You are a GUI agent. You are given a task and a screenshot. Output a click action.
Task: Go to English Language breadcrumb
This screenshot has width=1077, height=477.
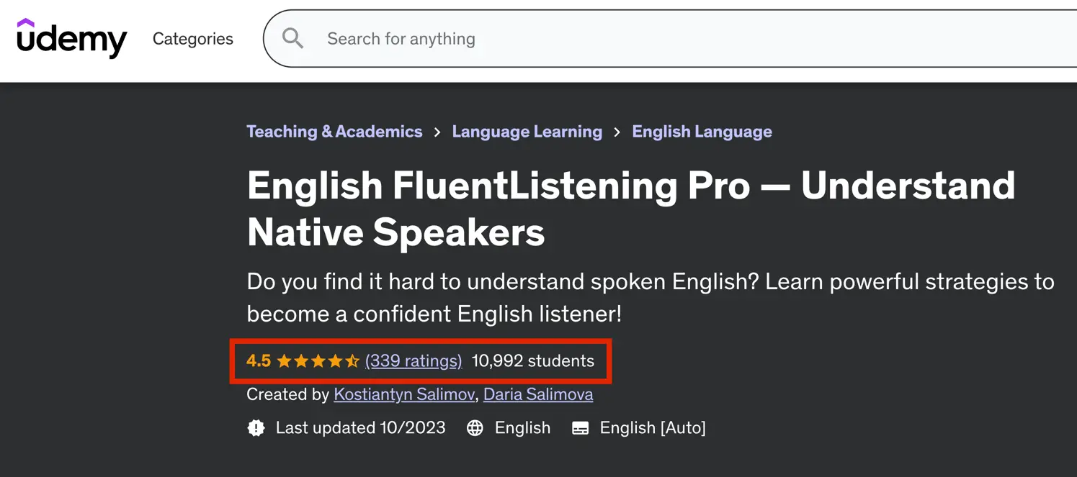pos(702,132)
